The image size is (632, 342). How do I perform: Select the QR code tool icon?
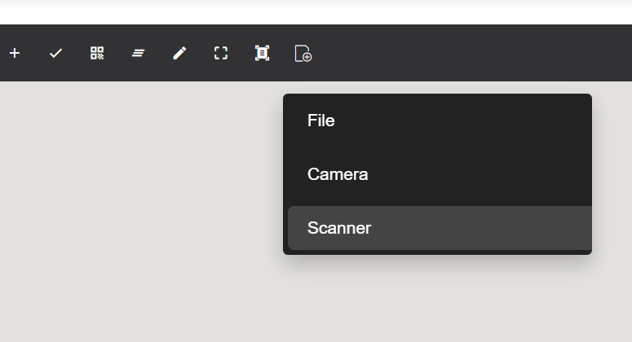tap(97, 53)
